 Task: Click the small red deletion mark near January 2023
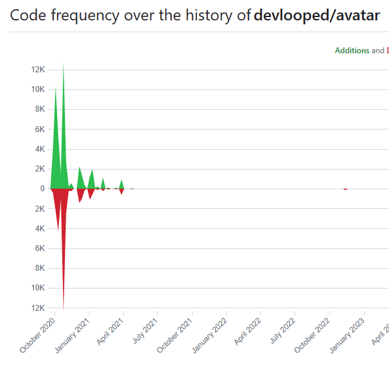click(x=345, y=189)
